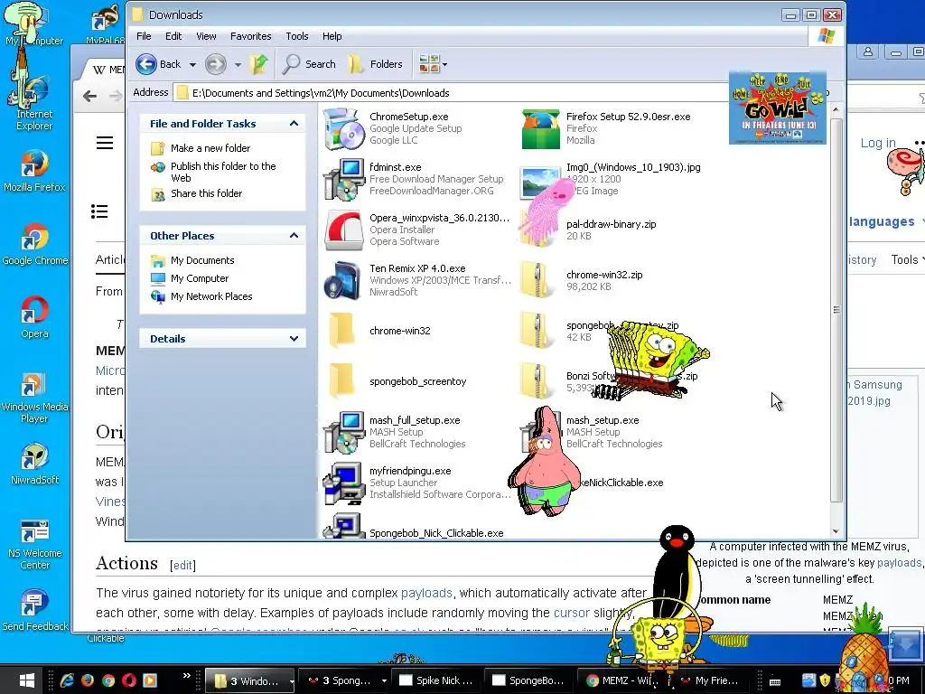Collapse the Other Places panel
This screenshot has height=694, width=925.
(294, 236)
